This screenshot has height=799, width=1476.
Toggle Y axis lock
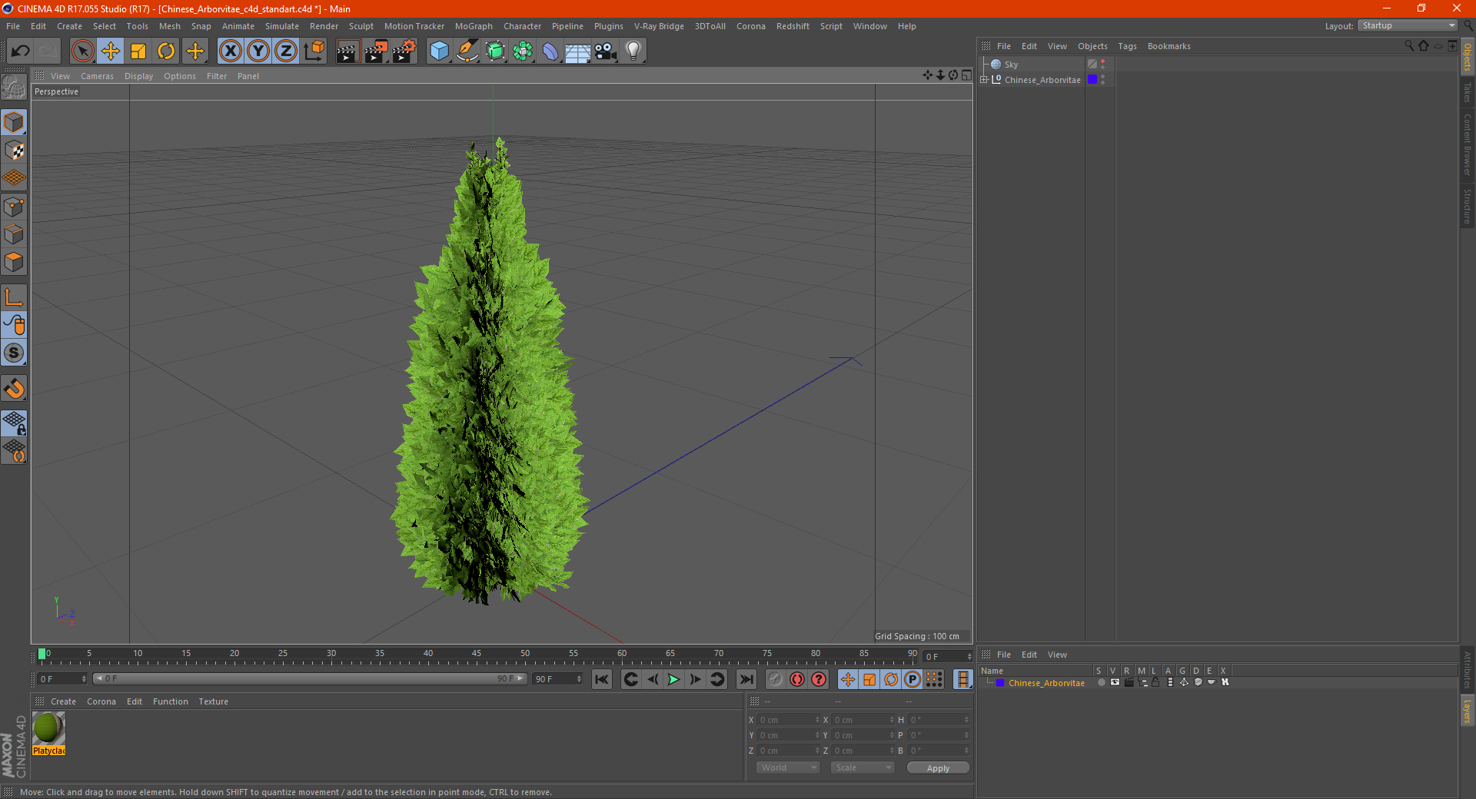[x=258, y=51]
